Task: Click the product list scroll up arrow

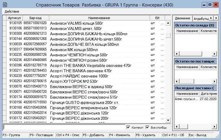Action: (168, 23)
